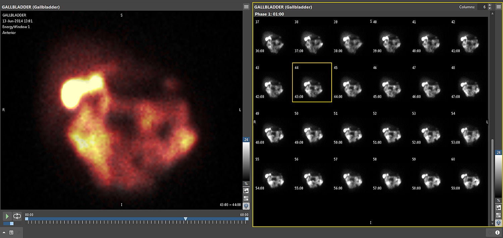The height and width of the screenshot is (238, 503).
Task: Expand the bottom-left upward arrow panel
Action: tap(4, 233)
